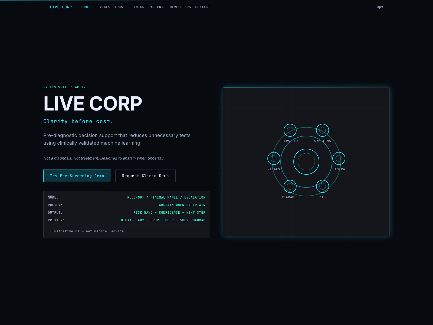Viewport: 433px width, 325px height.
Task: Click the MIC sensor node icon
Action: [322, 186]
